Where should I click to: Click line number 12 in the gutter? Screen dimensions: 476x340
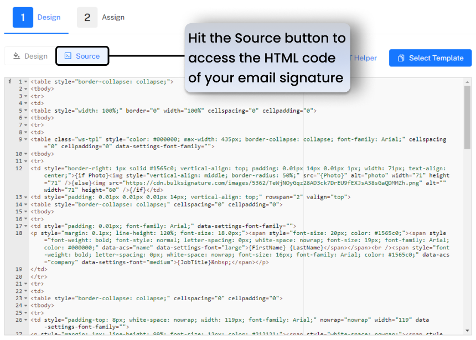coord(19,168)
